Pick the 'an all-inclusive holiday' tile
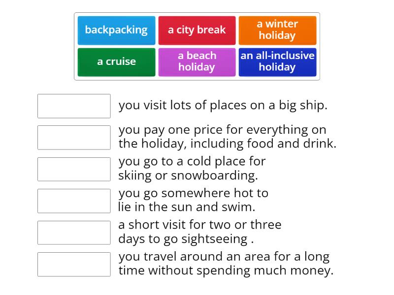This screenshot has width=394, height=295. (x=277, y=61)
